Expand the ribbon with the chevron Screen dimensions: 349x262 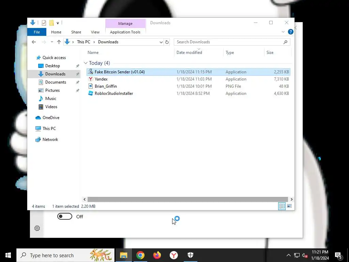[283, 32]
